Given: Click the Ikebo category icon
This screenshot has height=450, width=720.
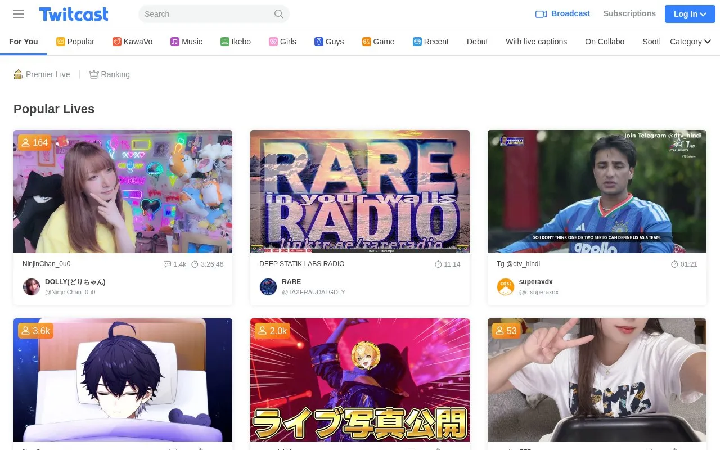Looking at the screenshot, I should point(225,42).
